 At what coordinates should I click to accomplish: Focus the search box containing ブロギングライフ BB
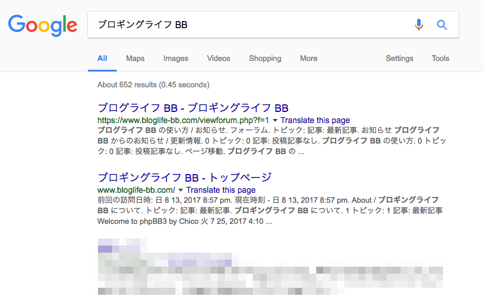[273, 25]
